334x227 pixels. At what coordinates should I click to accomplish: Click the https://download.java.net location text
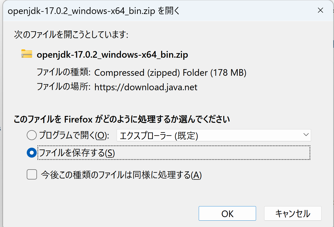146,87
